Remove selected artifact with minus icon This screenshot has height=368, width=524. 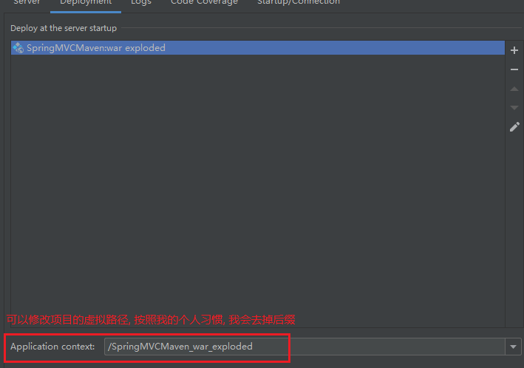coord(514,69)
